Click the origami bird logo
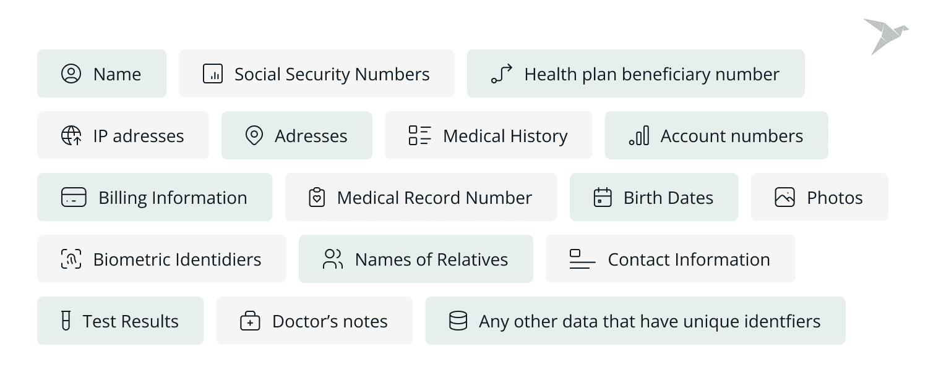Viewport: 928px width, 383px height. click(885, 35)
